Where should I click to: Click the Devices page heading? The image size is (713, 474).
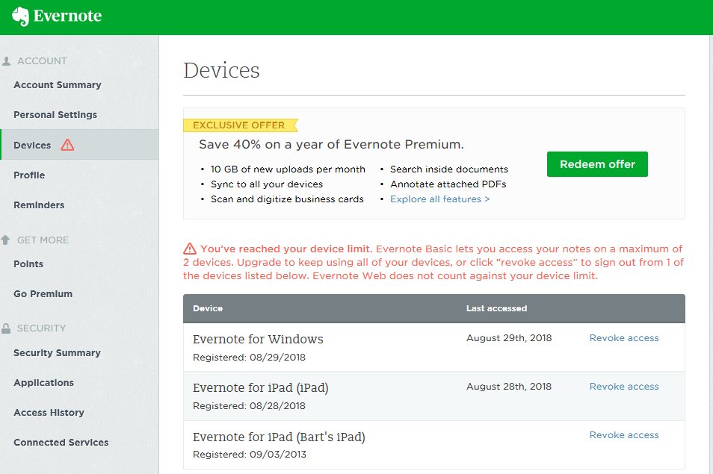[221, 70]
